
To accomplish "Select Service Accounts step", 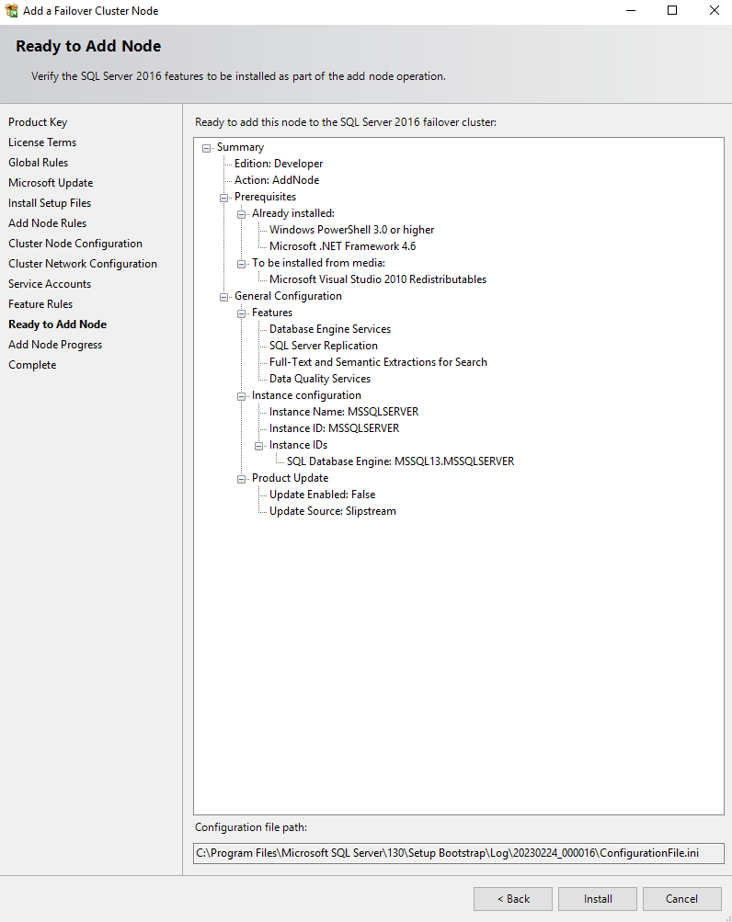I will coord(50,284).
